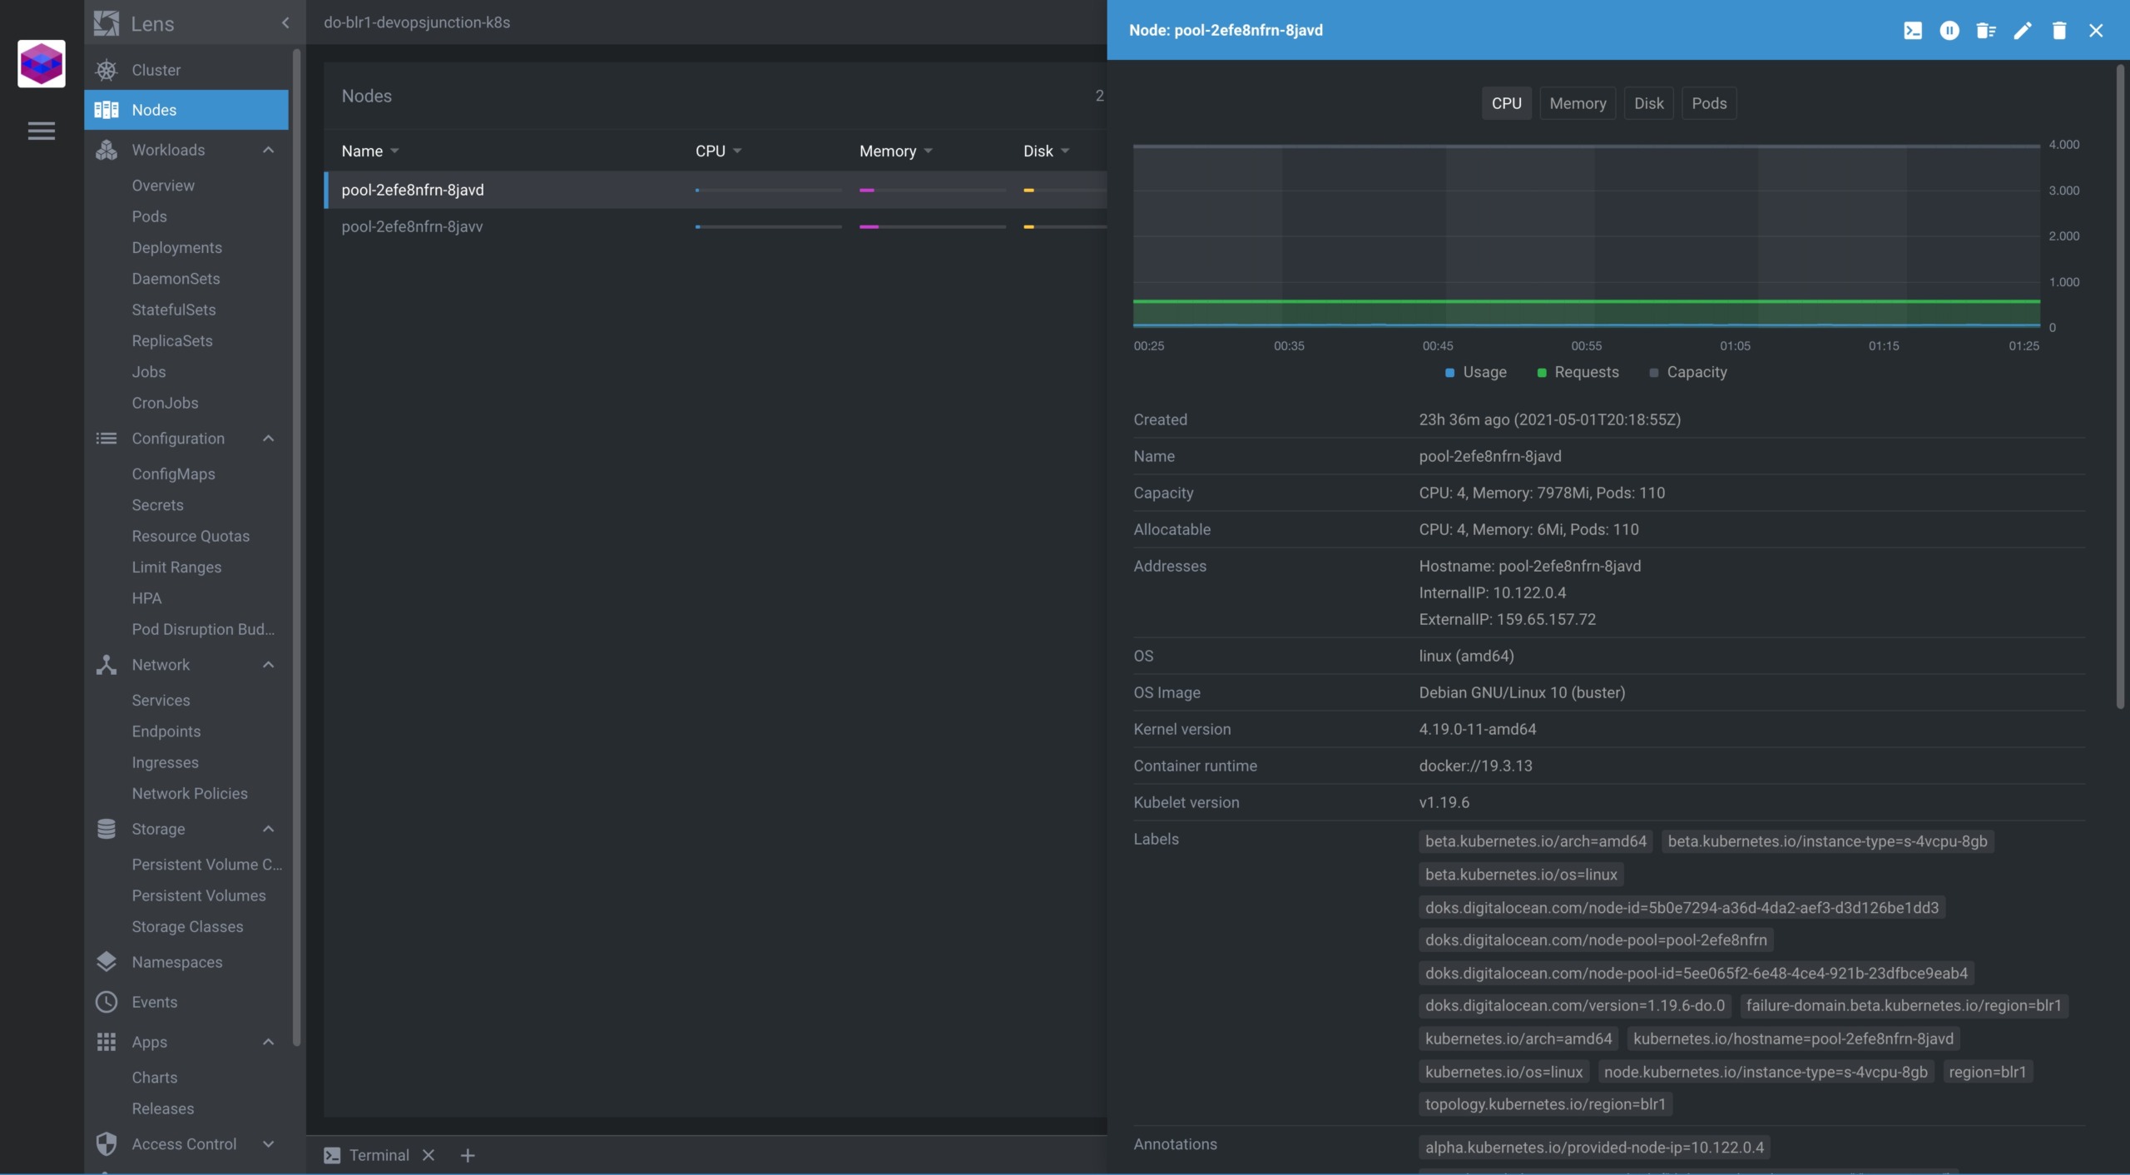Close the node details panel

[2096, 31]
